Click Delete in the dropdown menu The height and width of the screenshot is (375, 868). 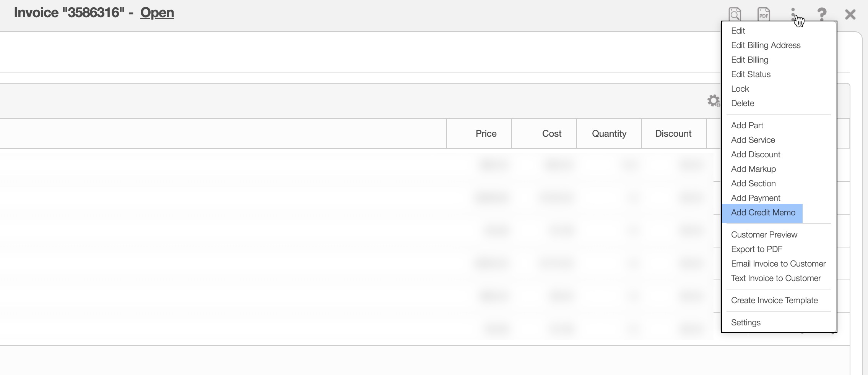pyautogui.click(x=742, y=103)
